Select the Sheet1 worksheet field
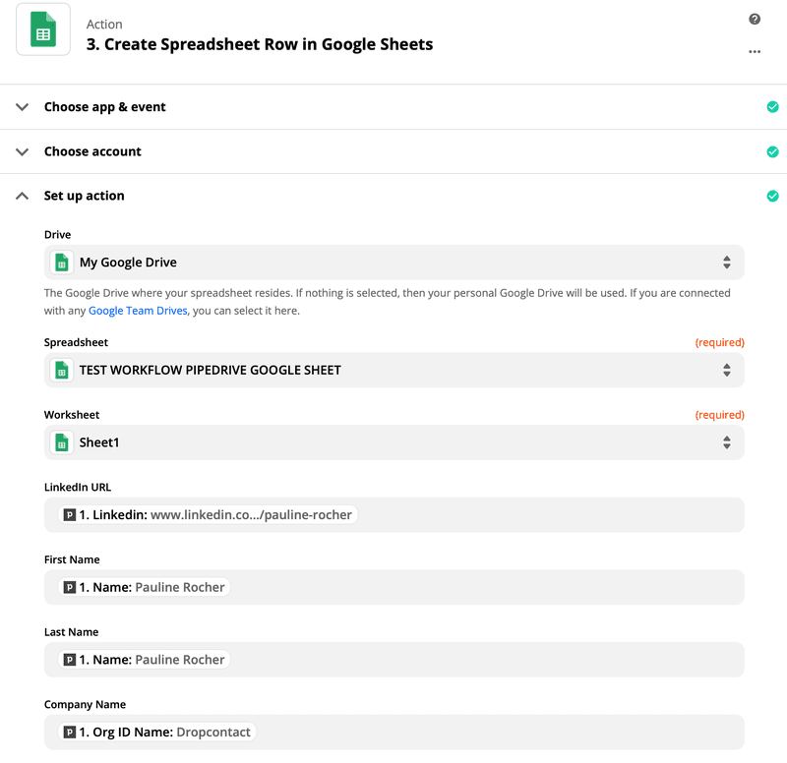The image size is (787, 763). point(394,442)
